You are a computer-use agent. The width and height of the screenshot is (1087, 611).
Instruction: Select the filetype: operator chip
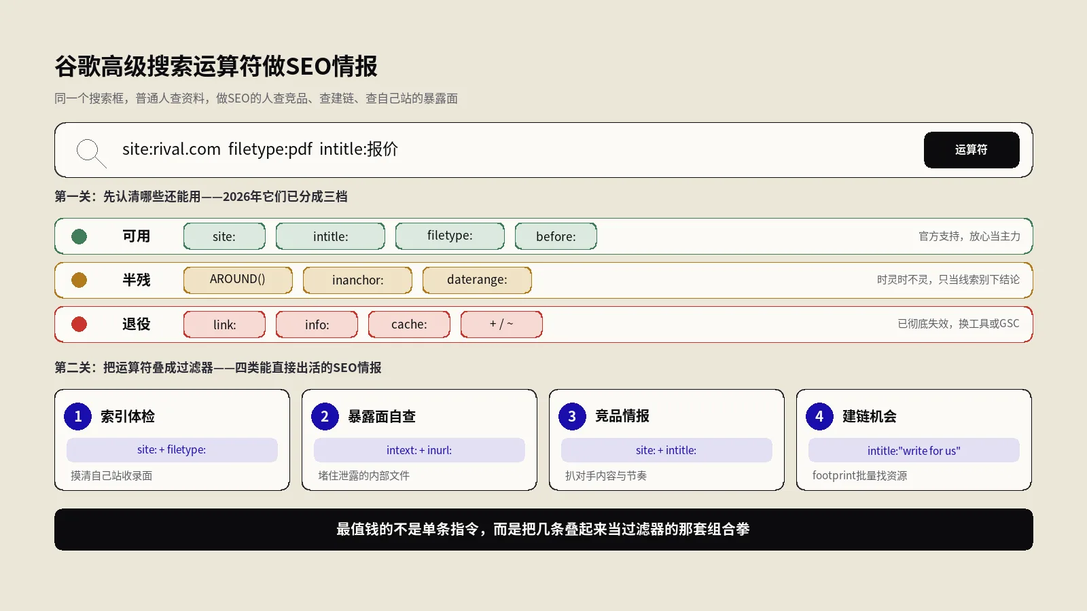click(x=450, y=236)
